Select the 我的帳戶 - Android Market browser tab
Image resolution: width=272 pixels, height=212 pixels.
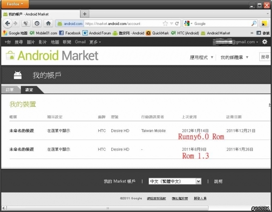pos(41,14)
